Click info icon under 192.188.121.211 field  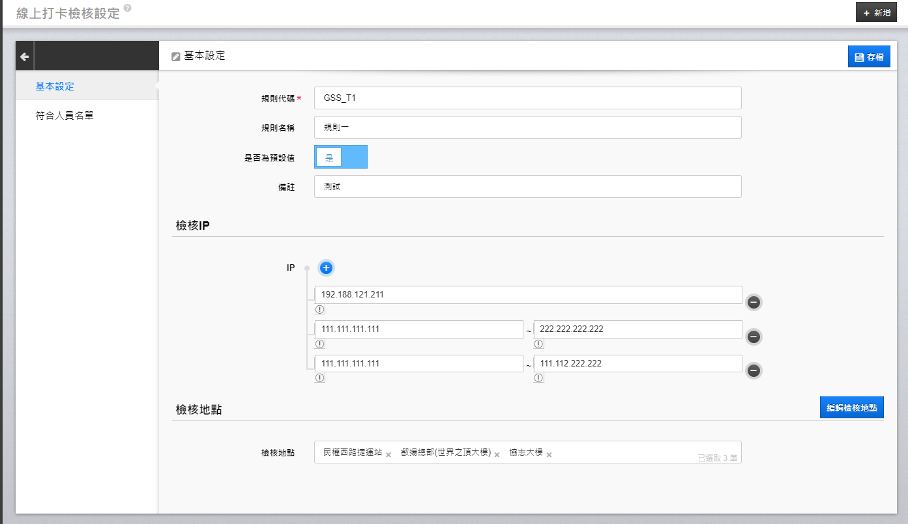(320, 310)
